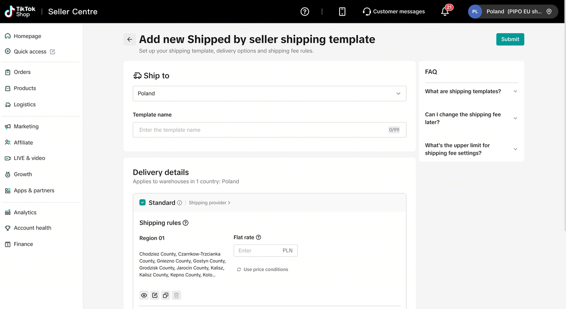
Task: Click the edit icon beside Quick access
Action: coord(53,52)
